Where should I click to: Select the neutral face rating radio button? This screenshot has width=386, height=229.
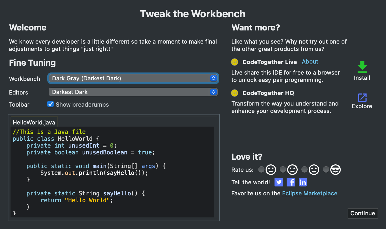pos(283,170)
